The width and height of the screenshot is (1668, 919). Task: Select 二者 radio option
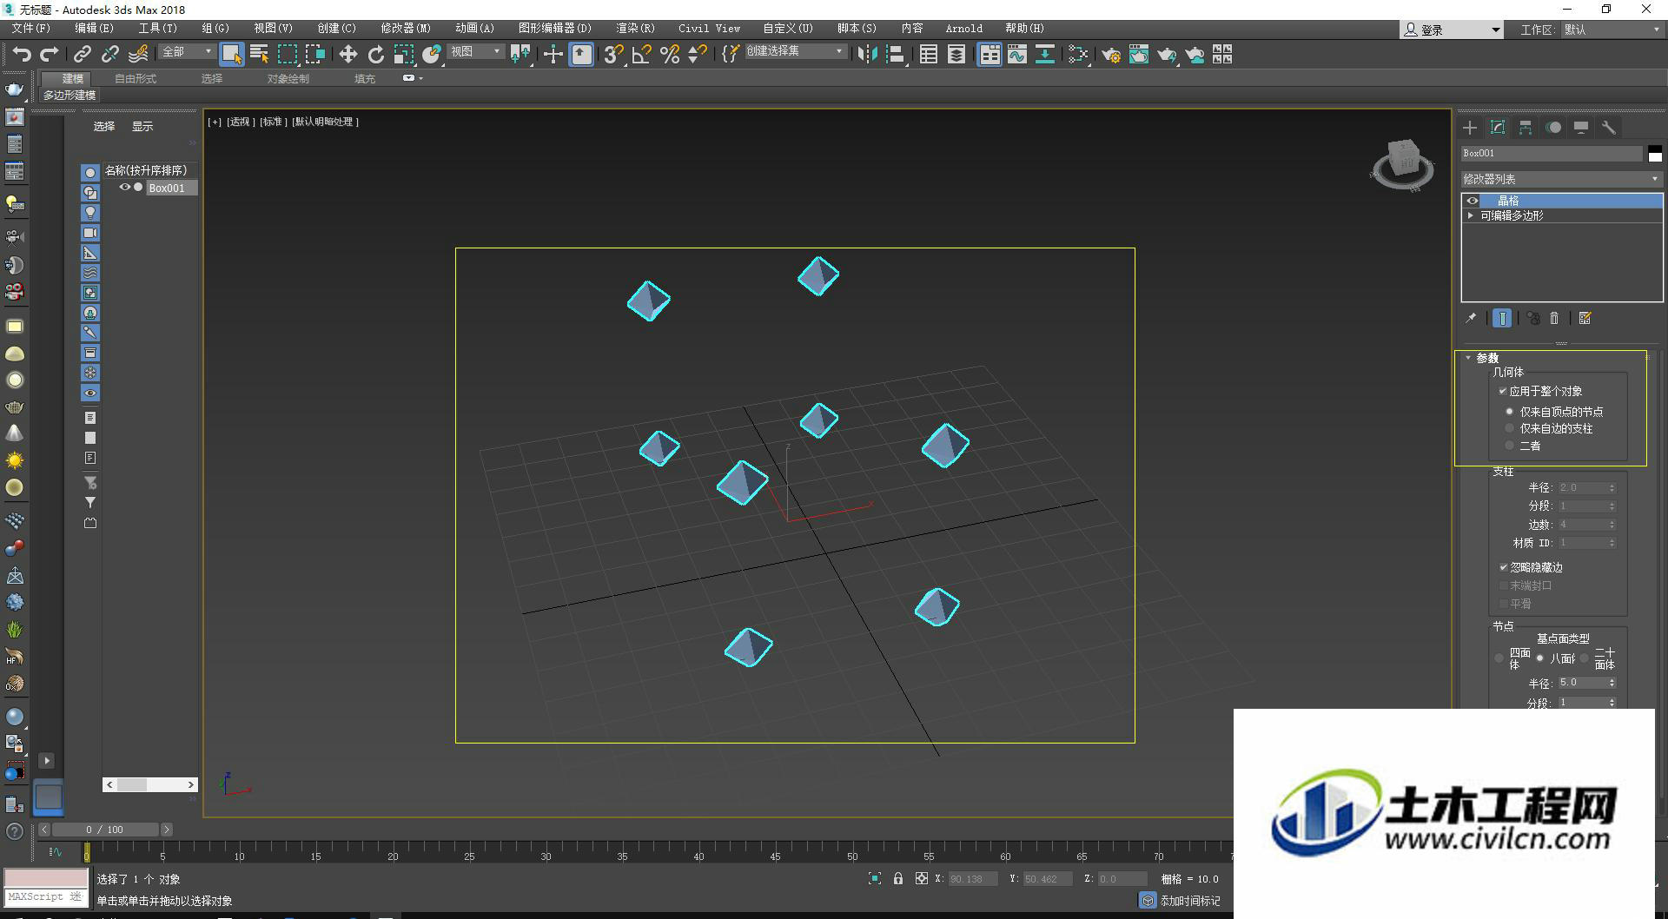[x=1509, y=446]
